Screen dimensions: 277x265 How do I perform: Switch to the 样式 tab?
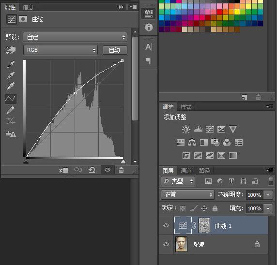coord(186,107)
